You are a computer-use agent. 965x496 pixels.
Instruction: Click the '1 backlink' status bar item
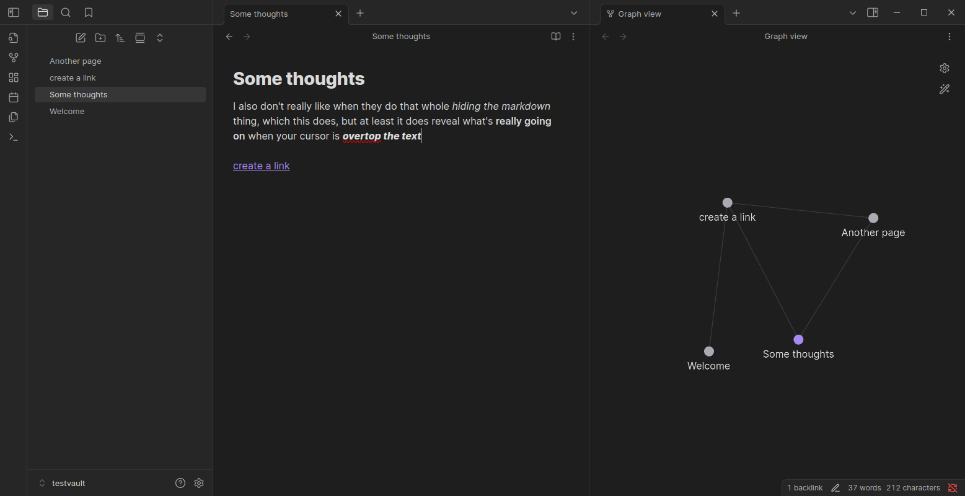click(804, 488)
